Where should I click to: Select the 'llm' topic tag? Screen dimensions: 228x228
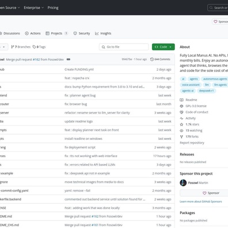click(207, 85)
